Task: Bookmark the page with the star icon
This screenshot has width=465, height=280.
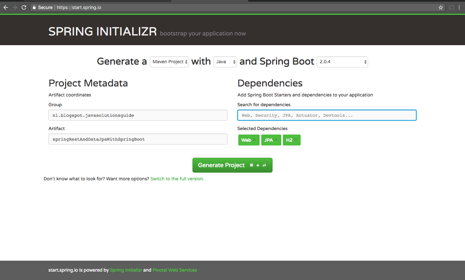Action: pyautogui.click(x=441, y=7)
